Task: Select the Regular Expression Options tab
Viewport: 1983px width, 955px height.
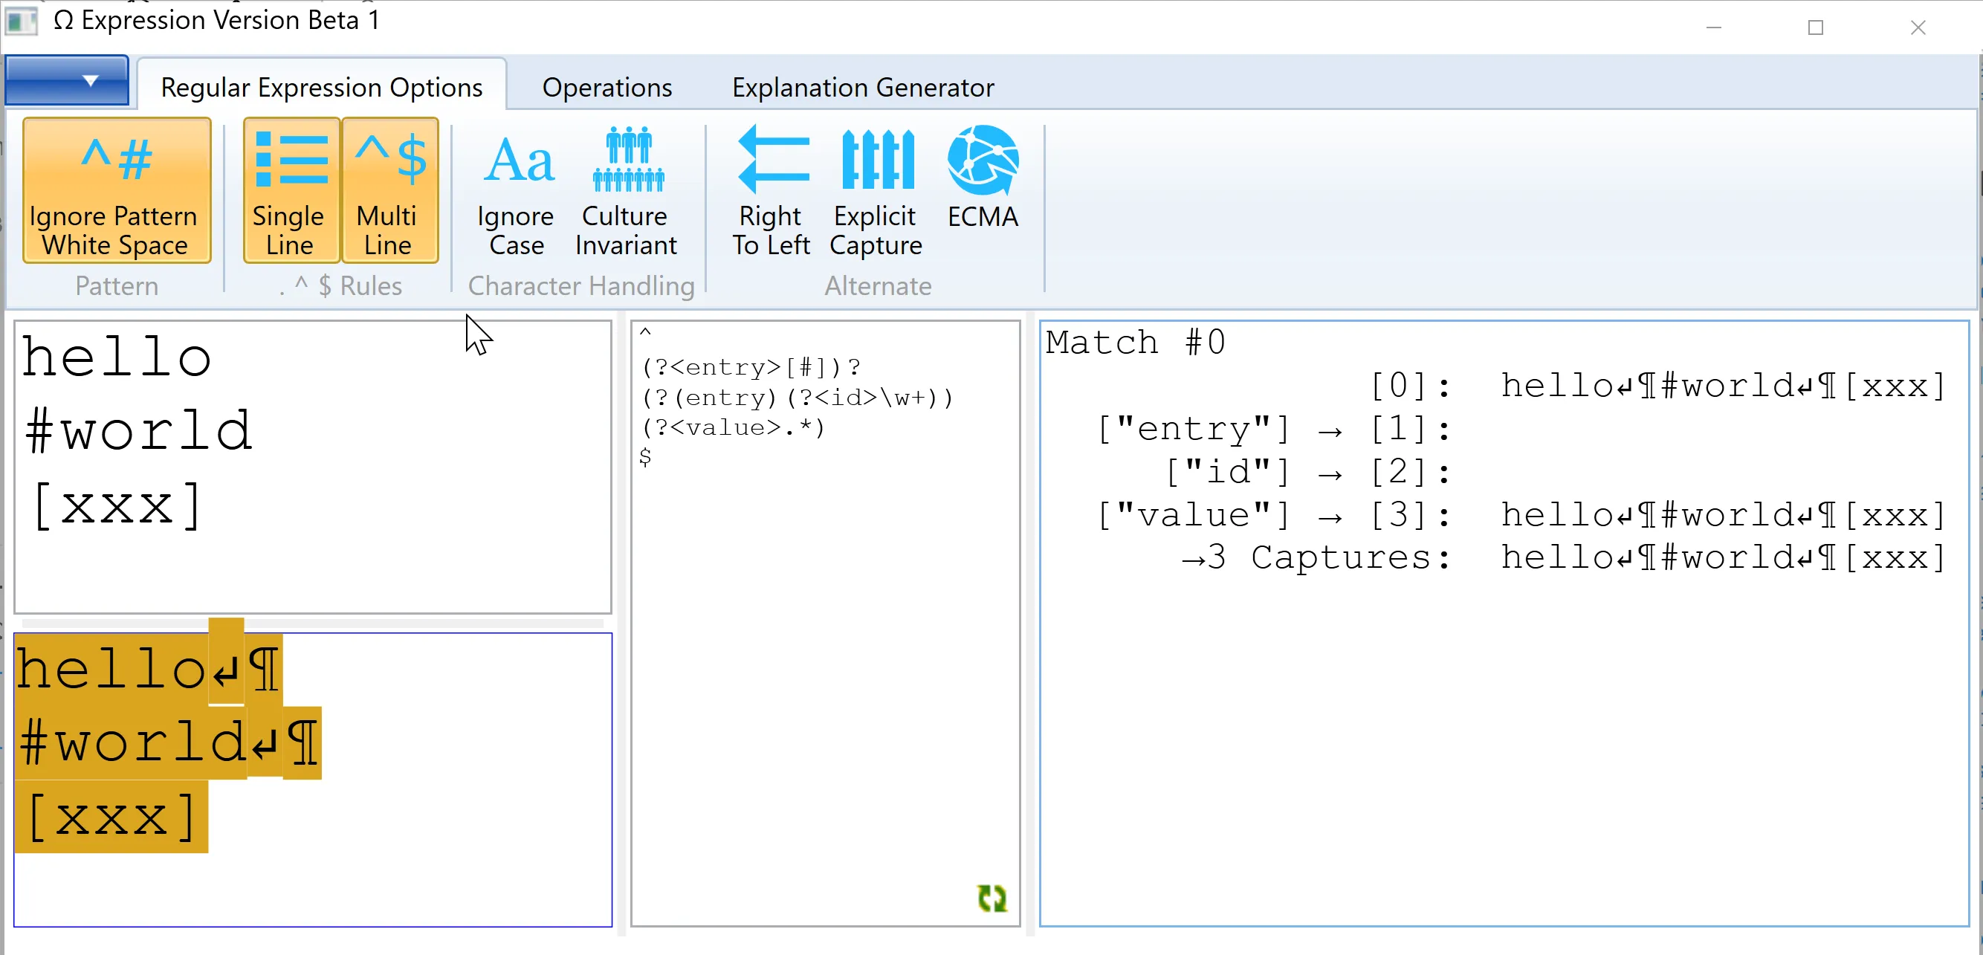Action: tap(321, 88)
